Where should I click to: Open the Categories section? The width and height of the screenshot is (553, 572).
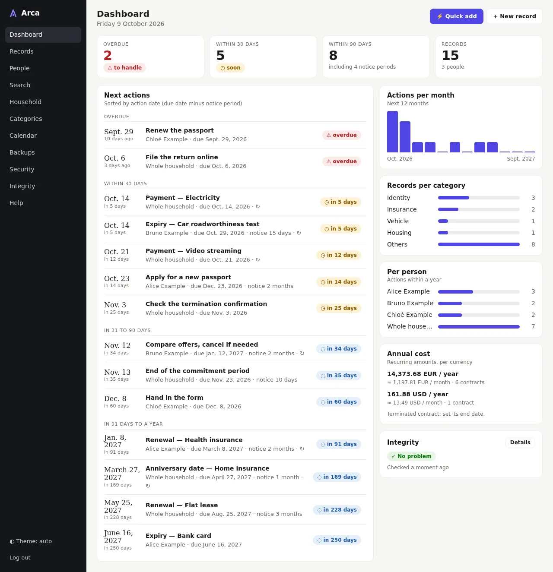coord(43,119)
